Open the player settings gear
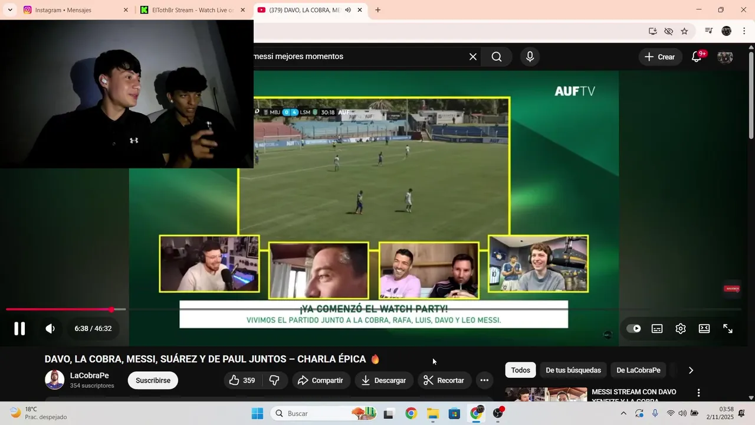755x425 pixels. (681, 329)
